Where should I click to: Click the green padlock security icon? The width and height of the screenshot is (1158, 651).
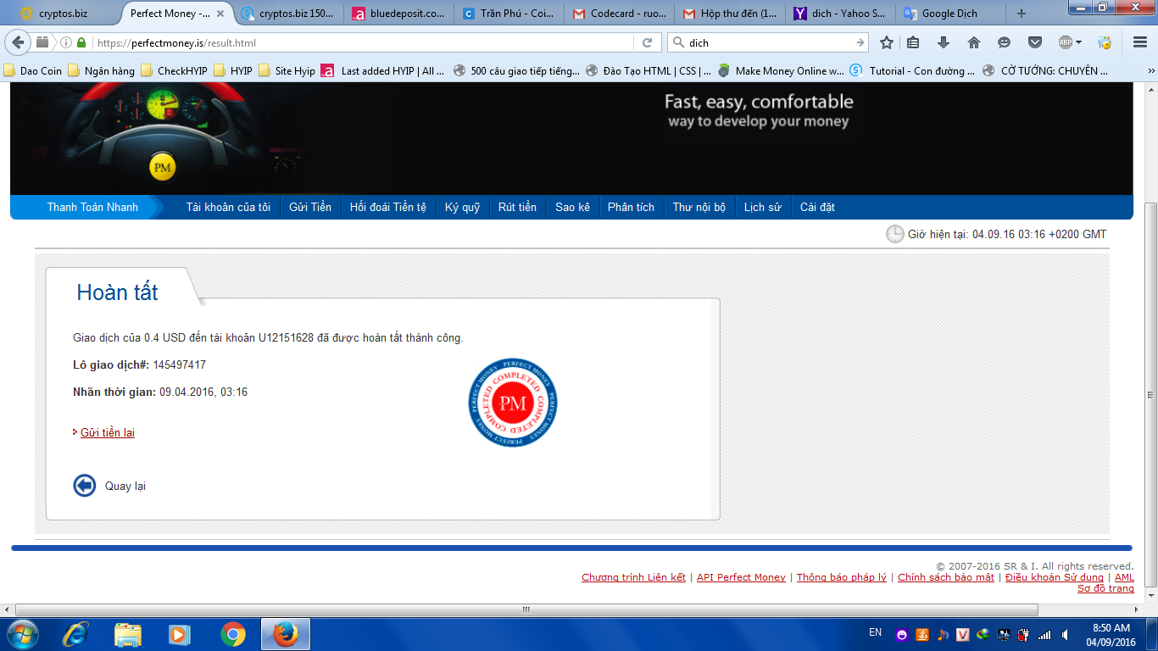coord(81,42)
